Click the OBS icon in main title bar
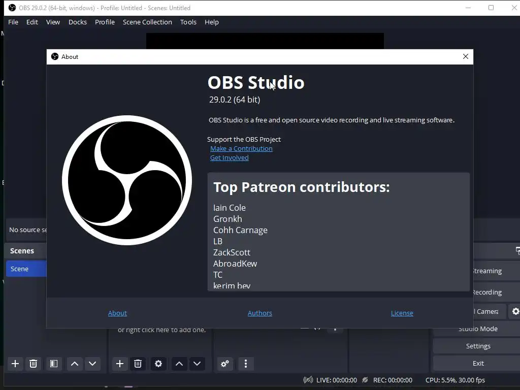The image size is (520, 390). (12, 8)
